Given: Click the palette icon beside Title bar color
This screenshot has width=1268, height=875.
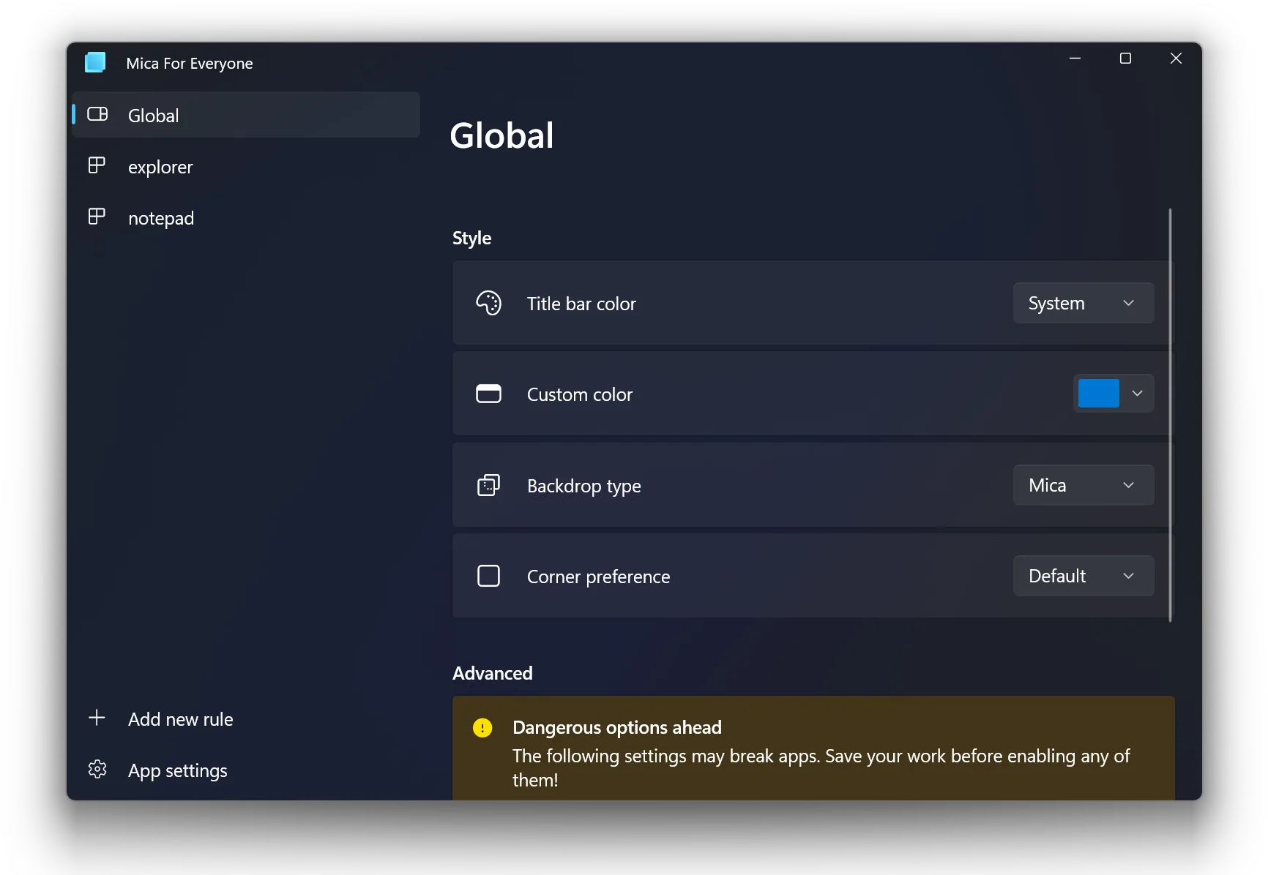Looking at the screenshot, I should [x=488, y=303].
